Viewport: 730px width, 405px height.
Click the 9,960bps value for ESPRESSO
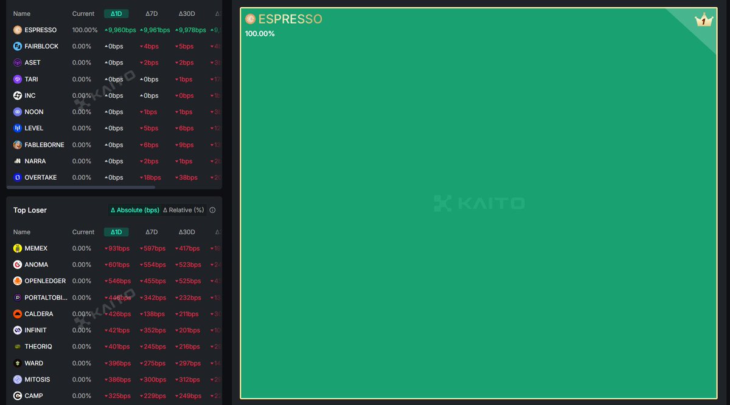(x=120, y=30)
